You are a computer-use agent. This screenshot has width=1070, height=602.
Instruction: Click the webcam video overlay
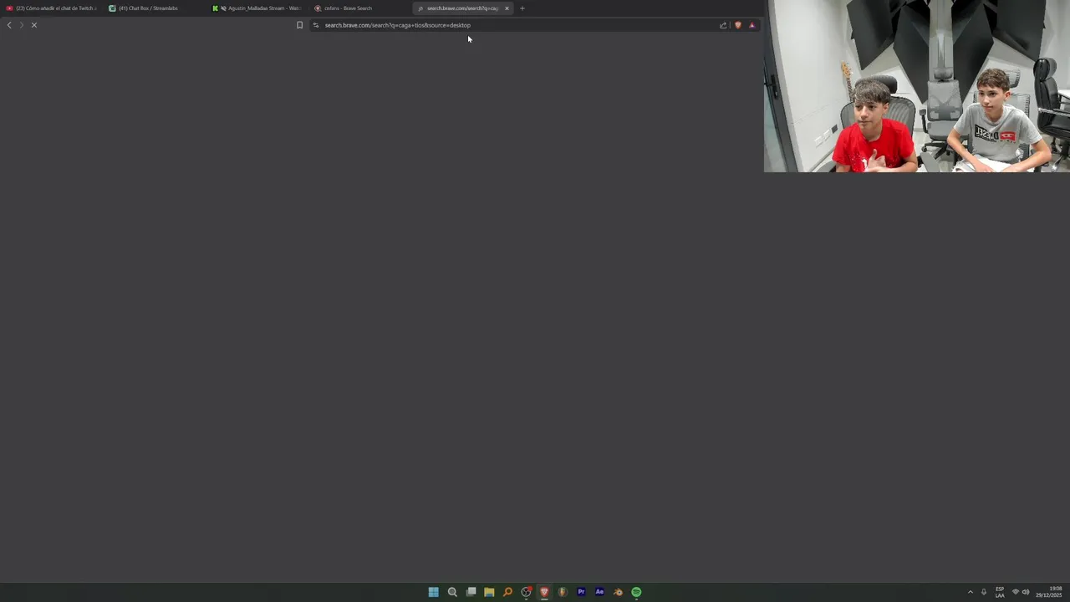(x=917, y=86)
